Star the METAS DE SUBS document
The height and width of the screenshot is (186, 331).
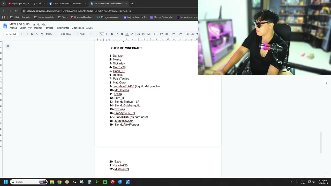[34, 25]
